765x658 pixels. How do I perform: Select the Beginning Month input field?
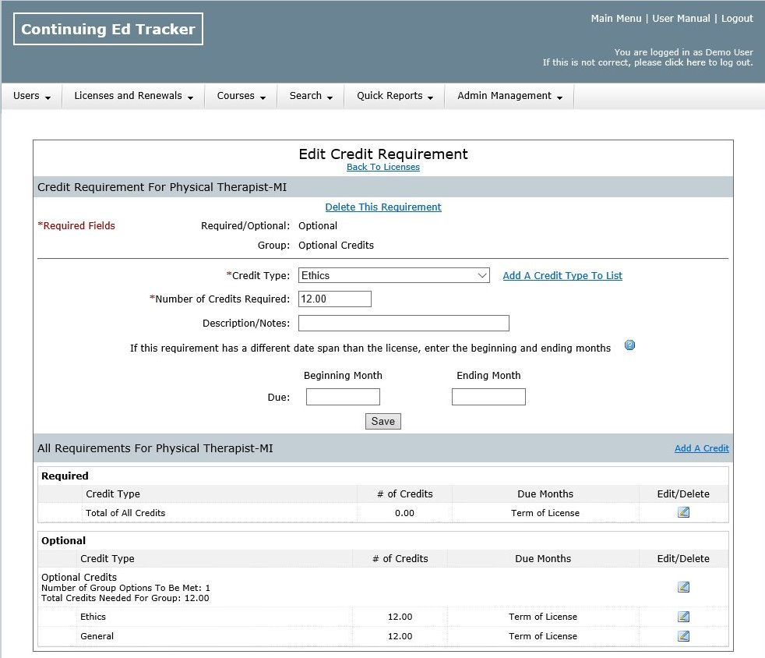pyautogui.click(x=343, y=397)
